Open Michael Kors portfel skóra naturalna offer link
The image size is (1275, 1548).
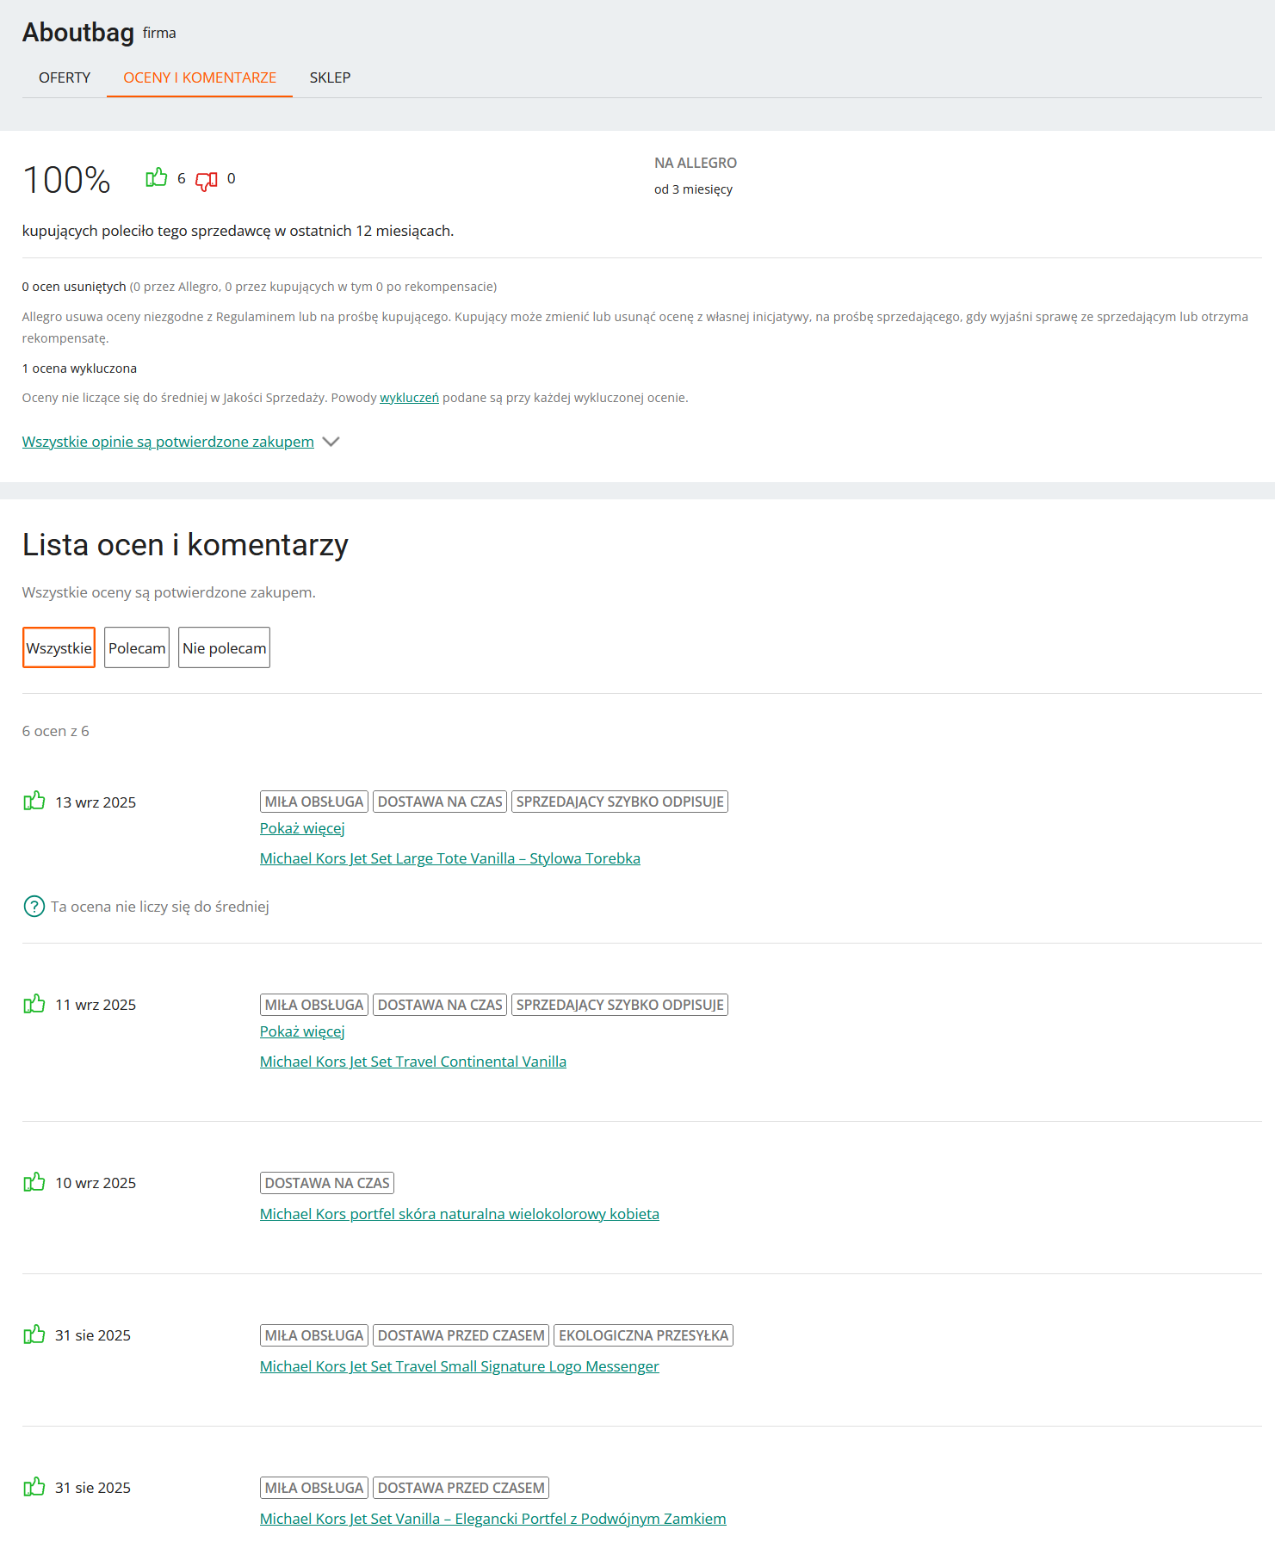click(x=459, y=1214)
